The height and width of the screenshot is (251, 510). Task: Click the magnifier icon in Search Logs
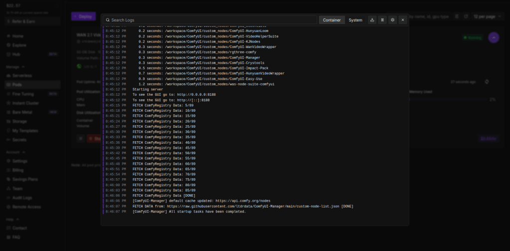tap(107, 20)
